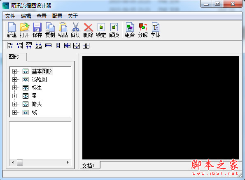
Task: Click the folder icon beside 箭头
Action: pos(26,104)
